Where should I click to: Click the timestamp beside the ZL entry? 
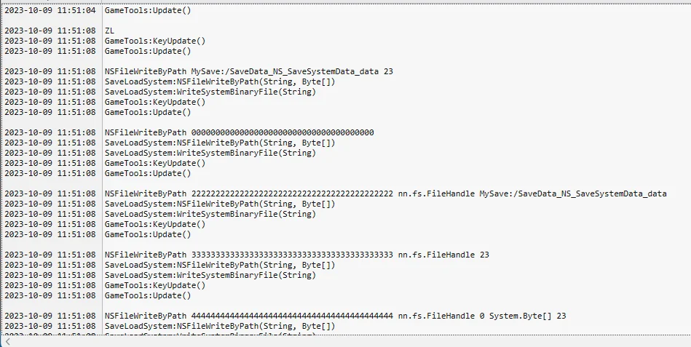(50, 31)
